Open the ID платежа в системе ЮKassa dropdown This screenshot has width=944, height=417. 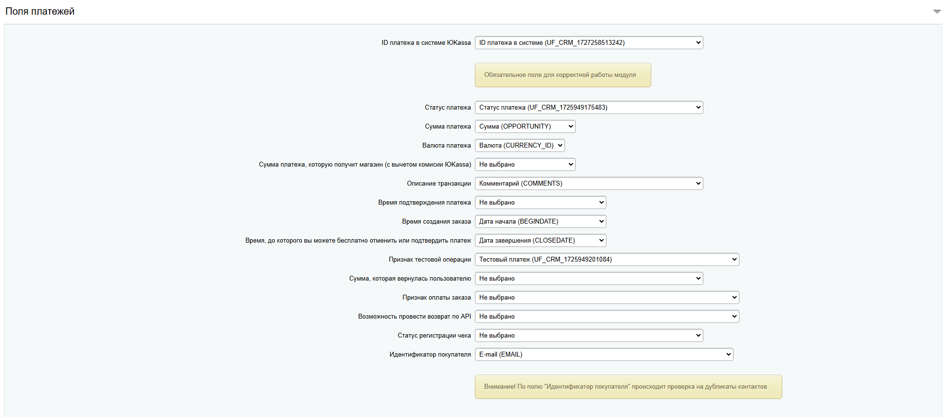click(x=588, y=43)
